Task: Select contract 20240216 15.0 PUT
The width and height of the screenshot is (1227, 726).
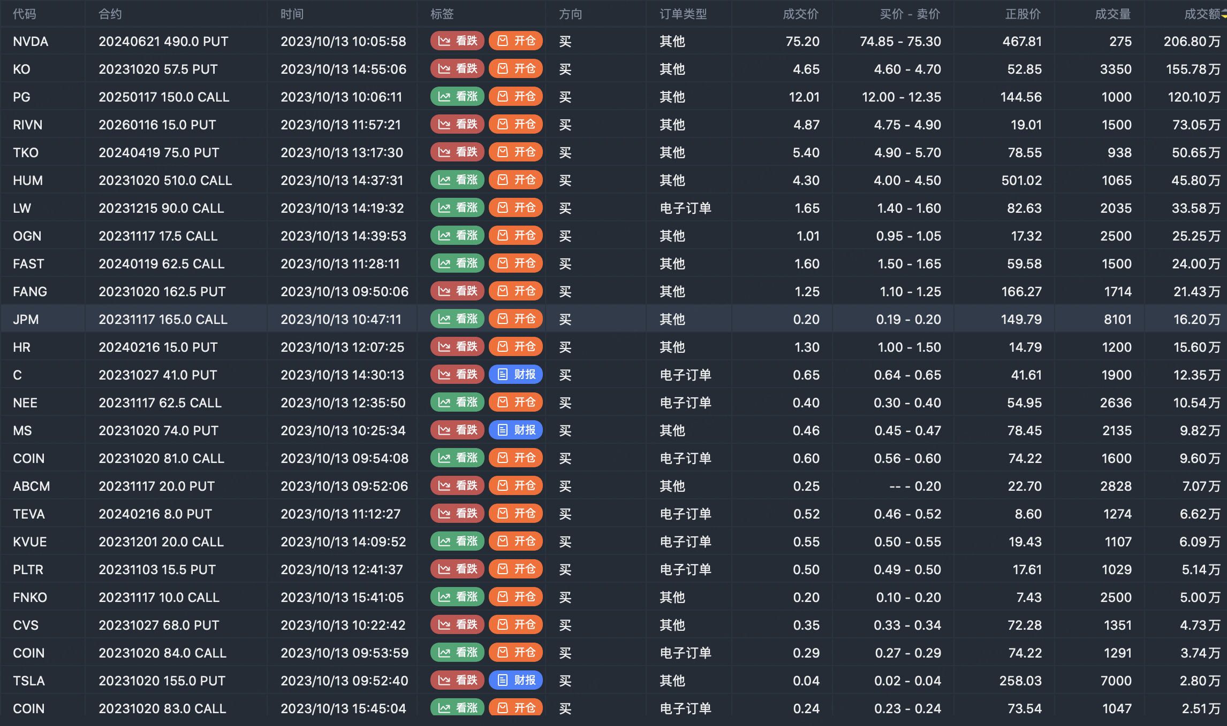Action: (x=158, y=347)
